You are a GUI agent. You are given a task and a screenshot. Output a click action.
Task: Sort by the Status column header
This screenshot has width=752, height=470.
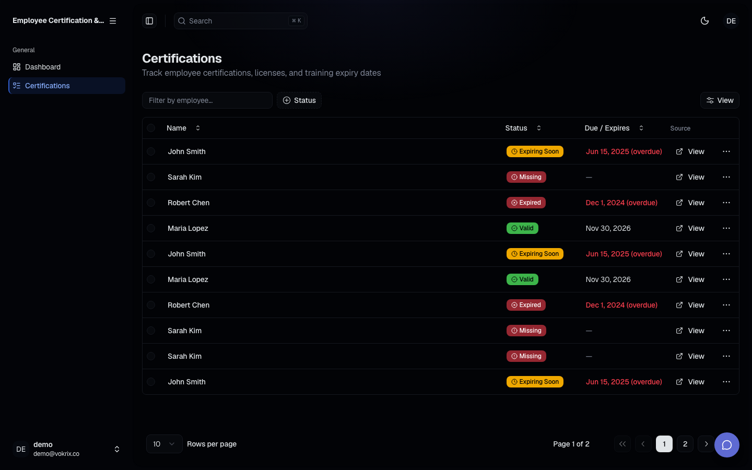[523, 128]
